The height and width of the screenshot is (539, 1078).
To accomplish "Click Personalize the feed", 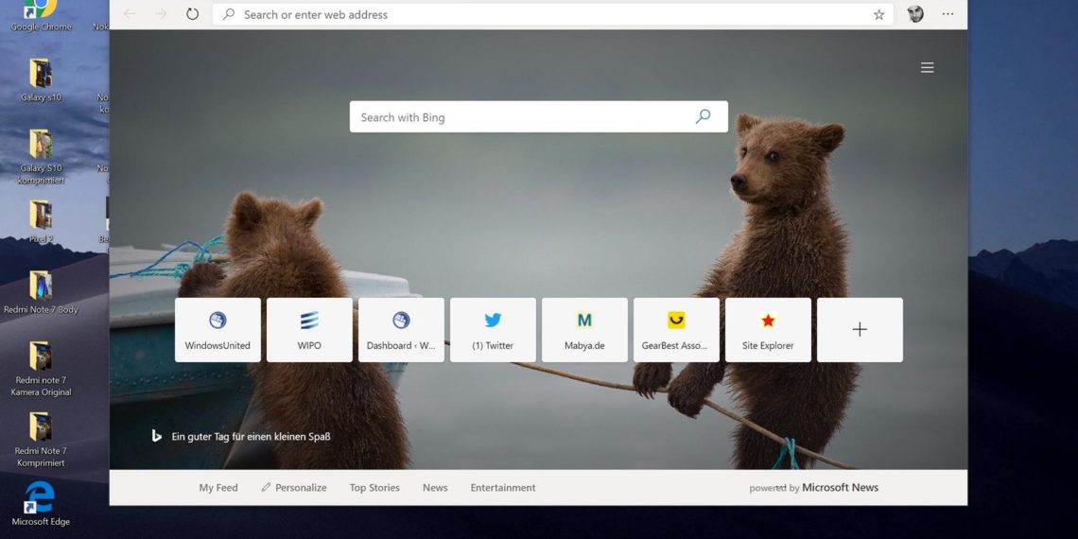I will (x=294, y=488).
